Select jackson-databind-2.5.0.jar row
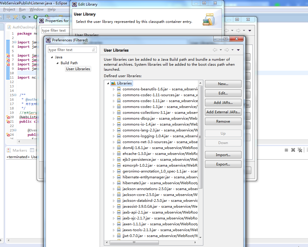 (160, 201)
